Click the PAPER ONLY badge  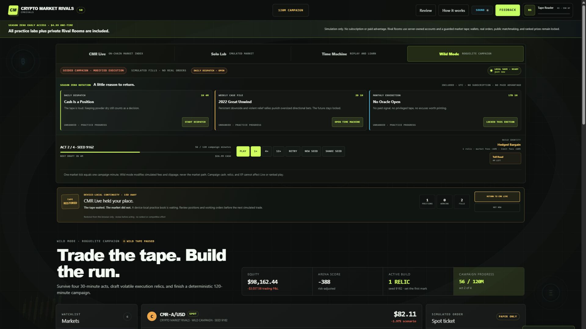(508, 317)
